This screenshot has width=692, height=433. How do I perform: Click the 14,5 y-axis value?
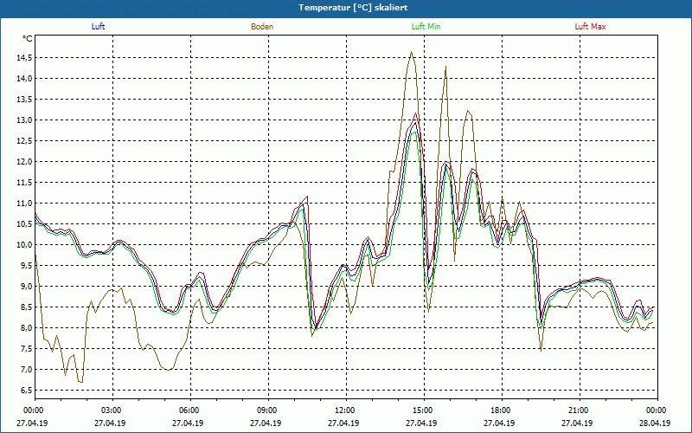(x=24, y=58)
